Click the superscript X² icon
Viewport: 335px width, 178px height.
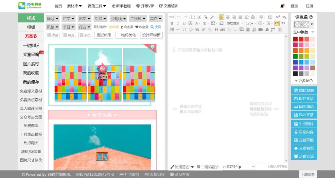[278, 17]
